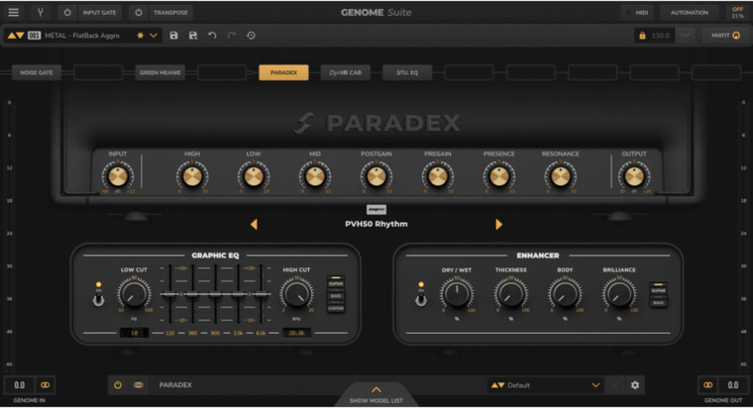Image resolution: width=753 pixels, height=409 pixels.
Task: Expand the METAL - FlatBack Aggro preset dropdown
Action: pos(154,36)
